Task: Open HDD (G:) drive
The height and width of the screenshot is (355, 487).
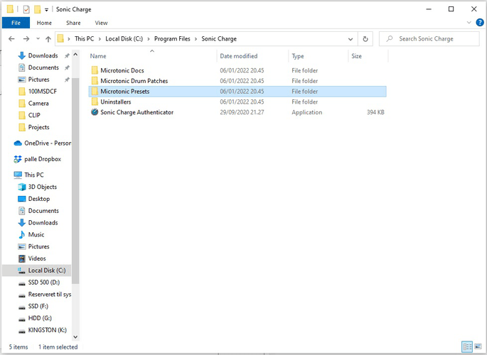Action: pyautogui.click(x=40, y=318)
